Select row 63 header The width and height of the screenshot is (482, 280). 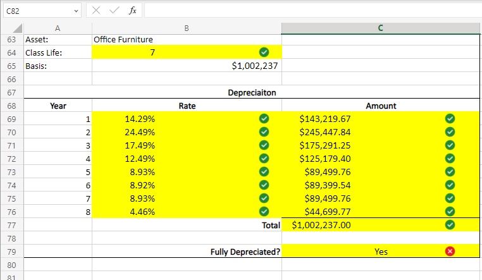pos(11,40)
